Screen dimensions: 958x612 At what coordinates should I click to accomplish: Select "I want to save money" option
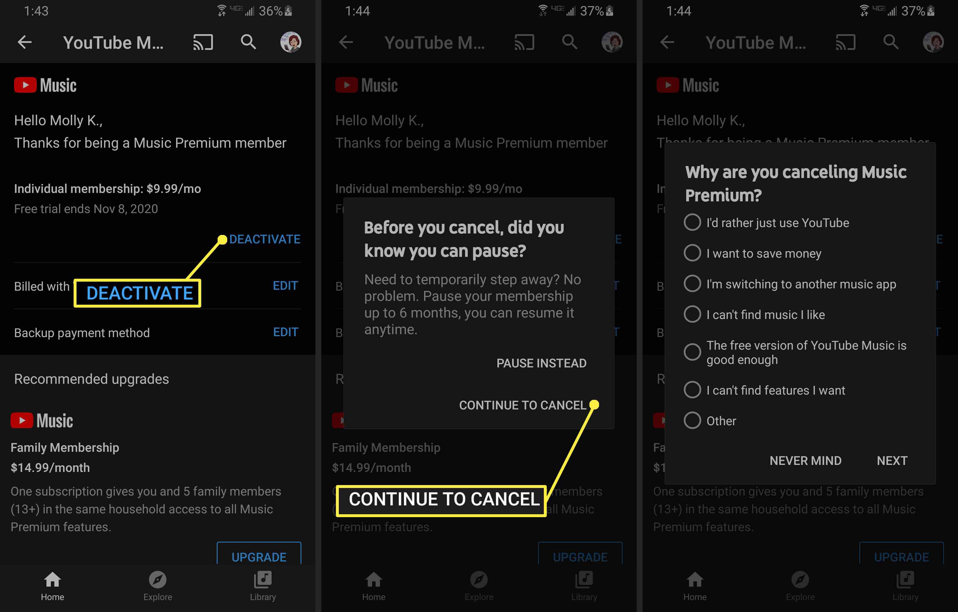752,253
